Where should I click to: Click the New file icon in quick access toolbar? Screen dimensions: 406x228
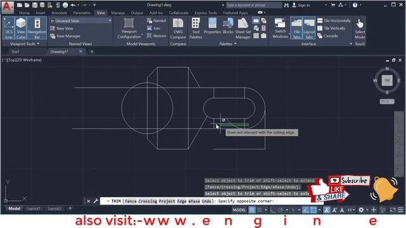click(20, 5)
